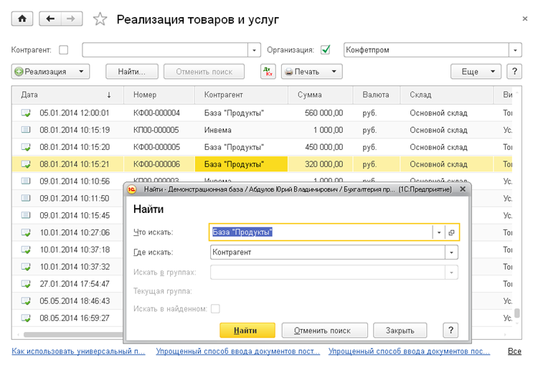538x365 pixels.
Task: Open help in the Найти dialog
Action: [450, 331]
